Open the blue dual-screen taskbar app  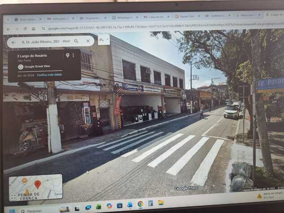click(x=88, y=208)
